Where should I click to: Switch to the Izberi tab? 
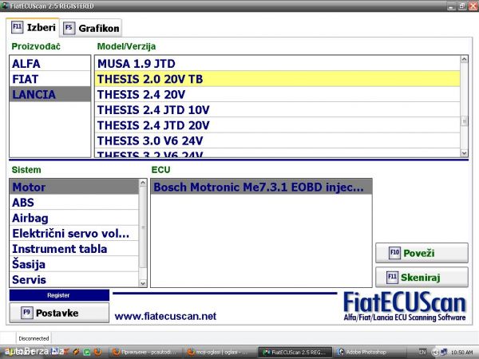[x=33, y=27]
